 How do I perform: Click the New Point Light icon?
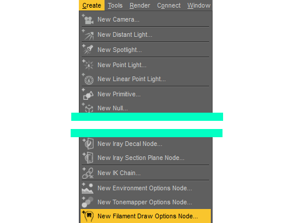click(x=88, y=65)
